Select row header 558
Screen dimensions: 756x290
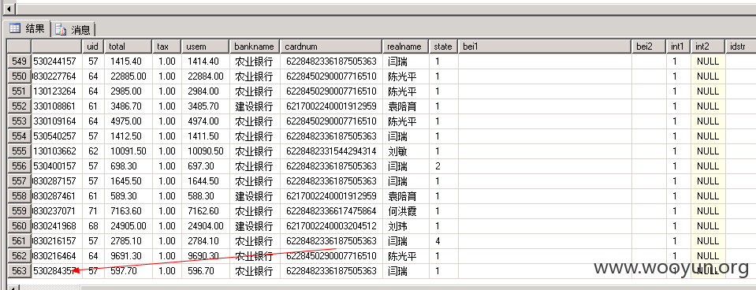(19, 196)
